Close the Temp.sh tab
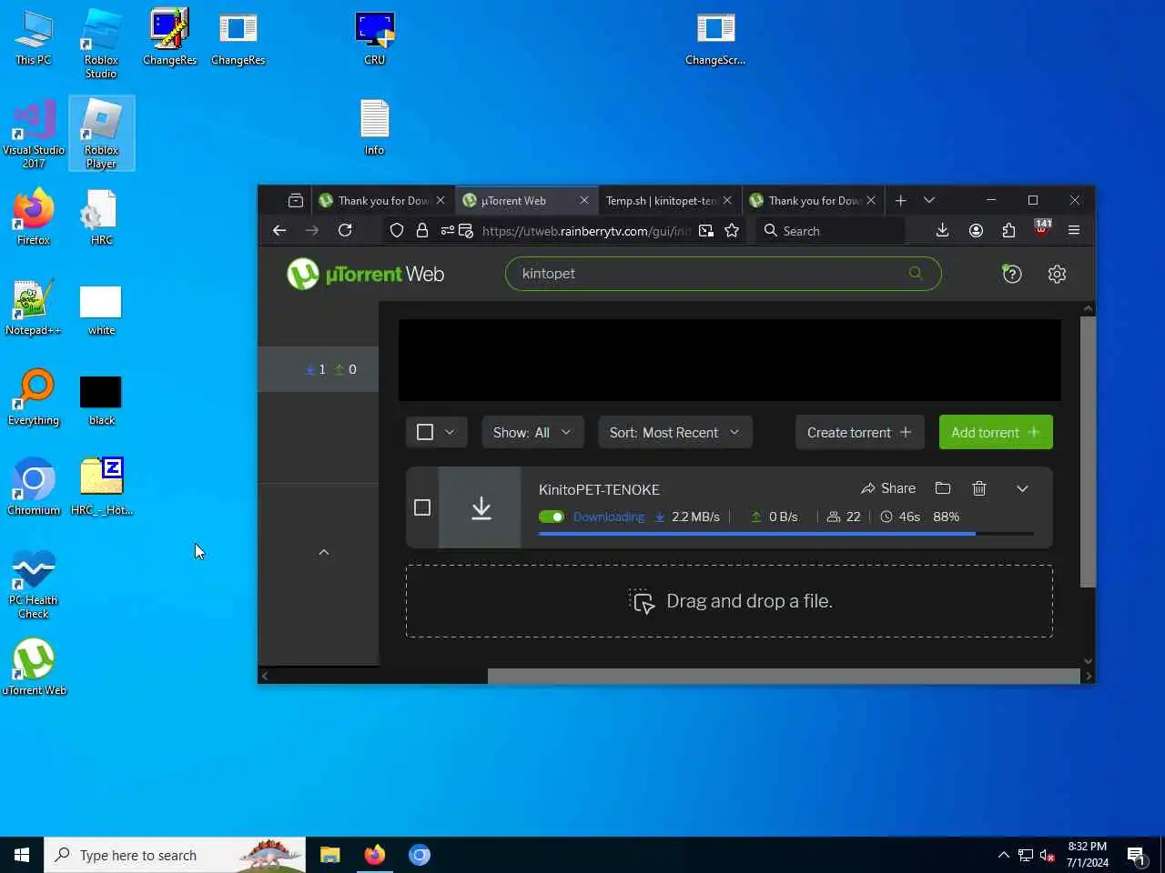The height and width of the screenshot is (873, 1165). 727,200
